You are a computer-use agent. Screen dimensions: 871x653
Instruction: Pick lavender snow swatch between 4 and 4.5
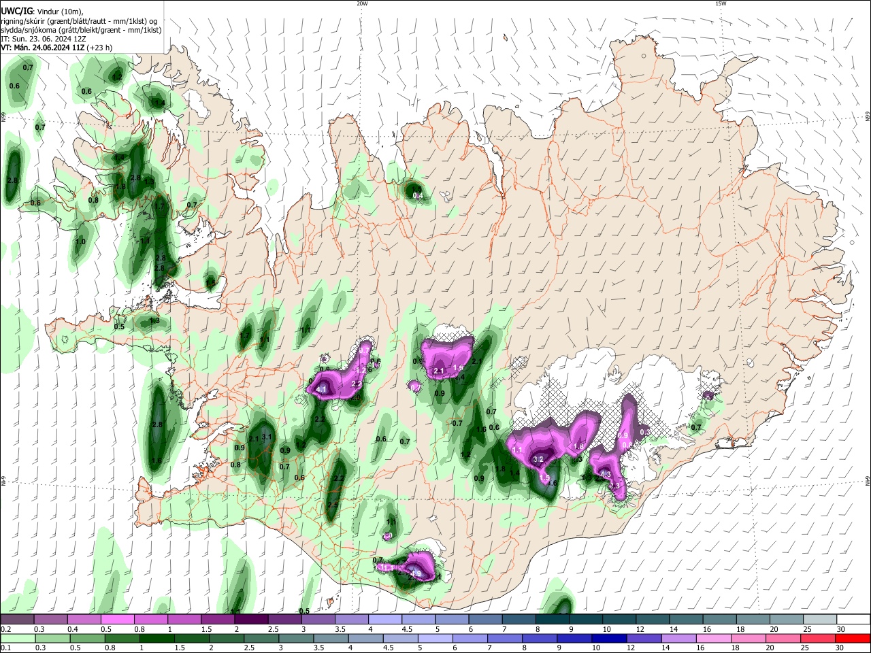coord(385,619)
